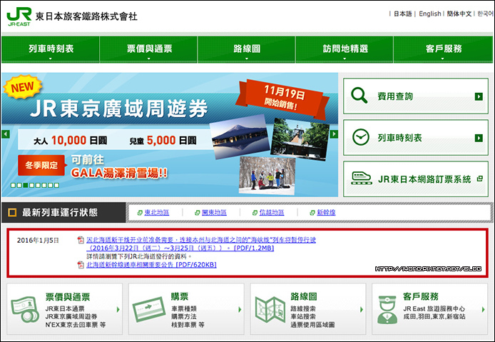Image resolution: width=495 pixels, height=342 pixels.
Task: Click the 購票方法 text in 購票 card
Action: pyautogui.click(x=184, y=316)
